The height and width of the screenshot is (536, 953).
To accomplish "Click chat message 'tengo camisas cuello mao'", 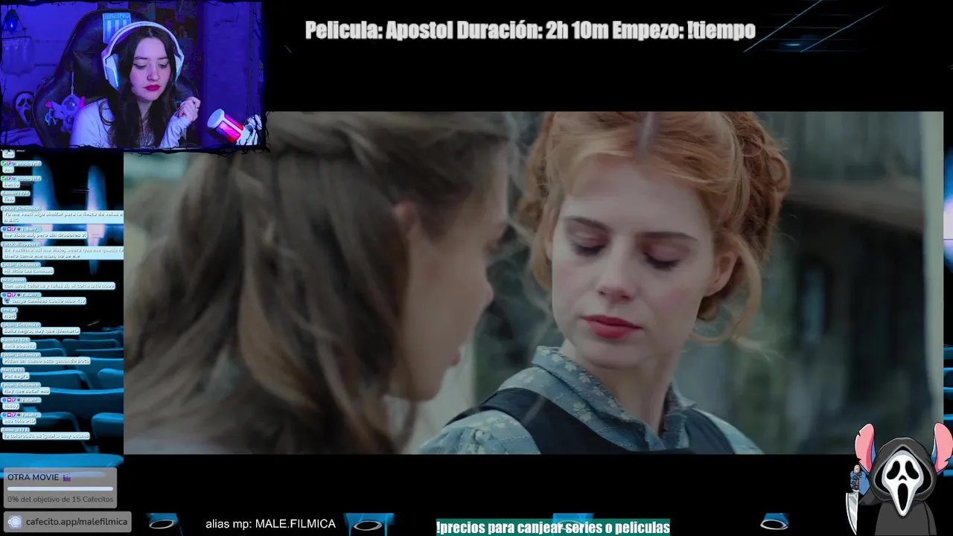I will click(45, 301).
